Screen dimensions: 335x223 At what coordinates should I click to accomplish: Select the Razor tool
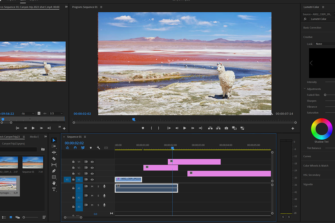(54, 158)
